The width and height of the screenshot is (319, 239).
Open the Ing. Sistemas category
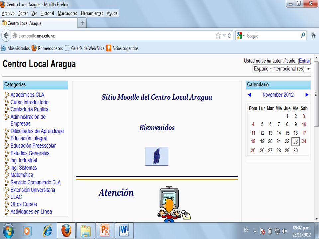click(24, 168)
